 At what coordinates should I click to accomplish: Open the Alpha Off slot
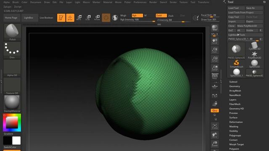pyautogui.click(x=12, y=68)
